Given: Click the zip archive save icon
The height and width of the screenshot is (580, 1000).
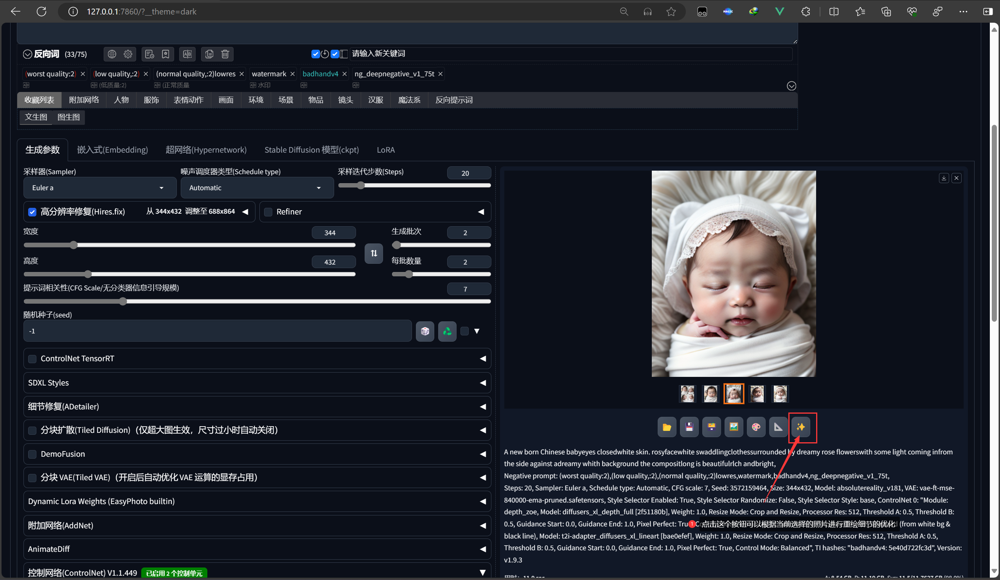Looking at the screenshot, I should pos(712,427).
